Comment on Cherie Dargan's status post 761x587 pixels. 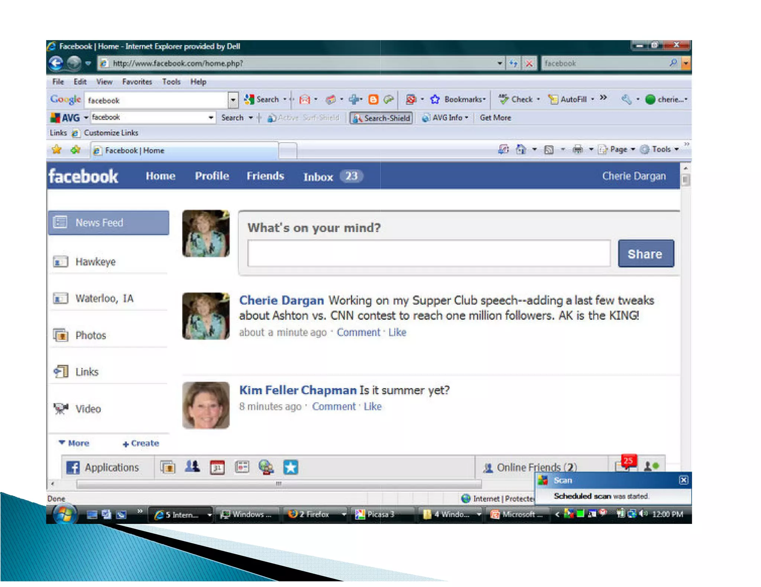click(359, 332)
